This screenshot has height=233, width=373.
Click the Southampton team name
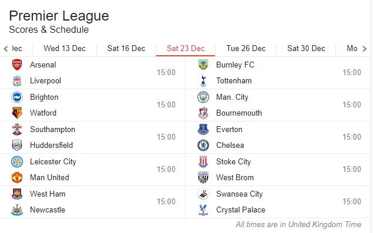(x=52, y=129)
